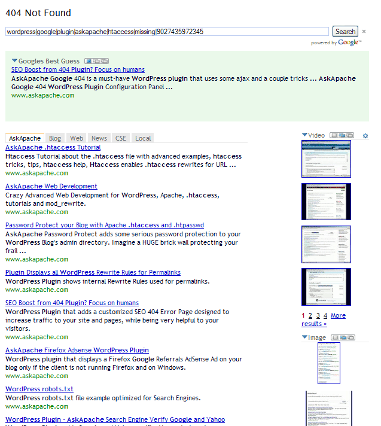Switch to the CSE tab
Screen dimensions: 381x426
[121, 138]
